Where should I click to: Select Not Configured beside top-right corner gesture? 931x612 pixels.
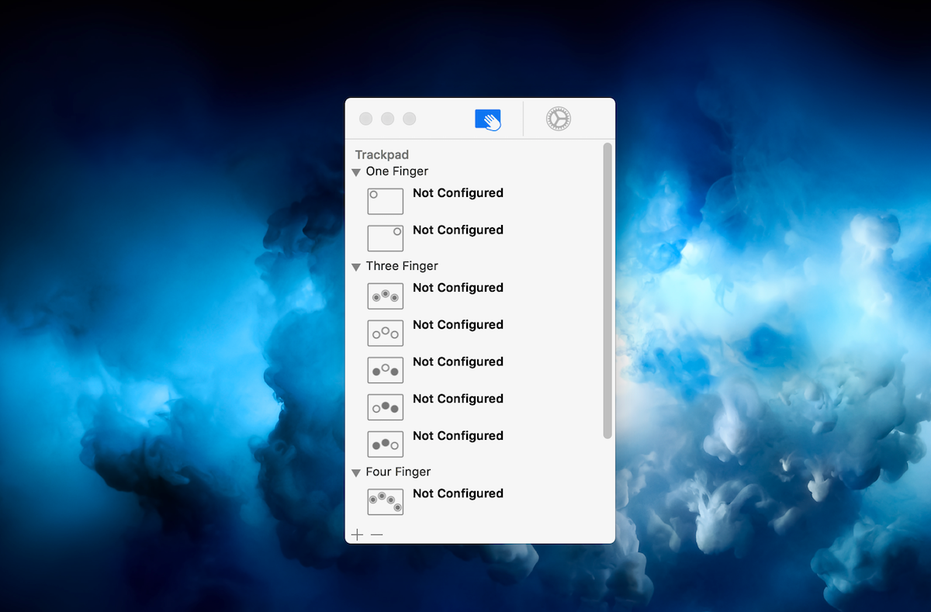tap(458, 230)
